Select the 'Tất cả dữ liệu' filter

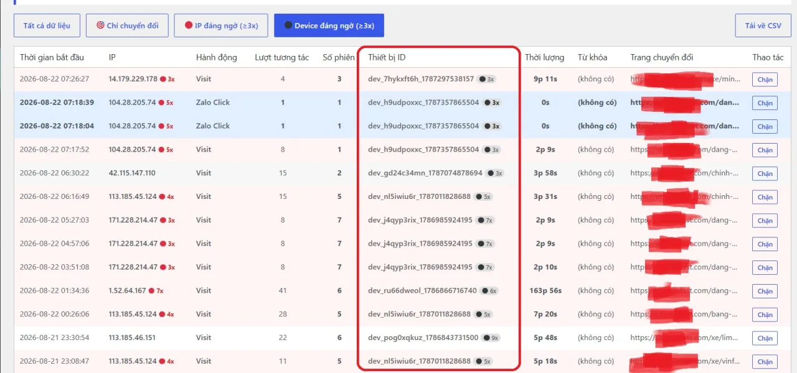(47, 25)
